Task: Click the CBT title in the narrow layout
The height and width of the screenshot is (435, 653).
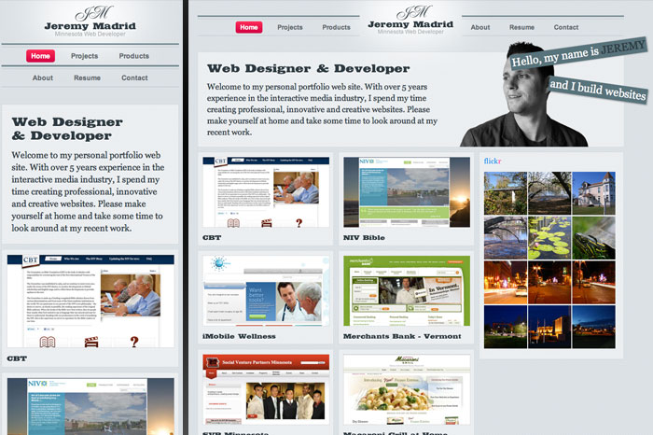Action: [x=17, y=358]
